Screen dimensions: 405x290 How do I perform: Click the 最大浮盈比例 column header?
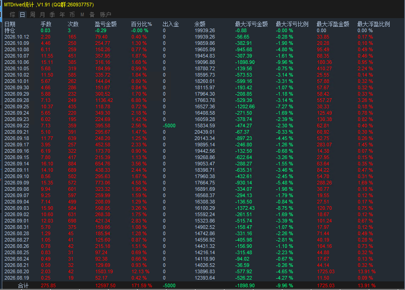tap(373, 24)
